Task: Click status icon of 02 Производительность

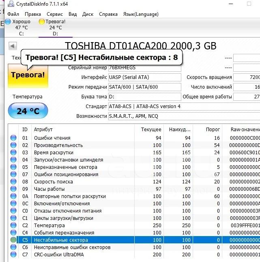Action: 13,145
